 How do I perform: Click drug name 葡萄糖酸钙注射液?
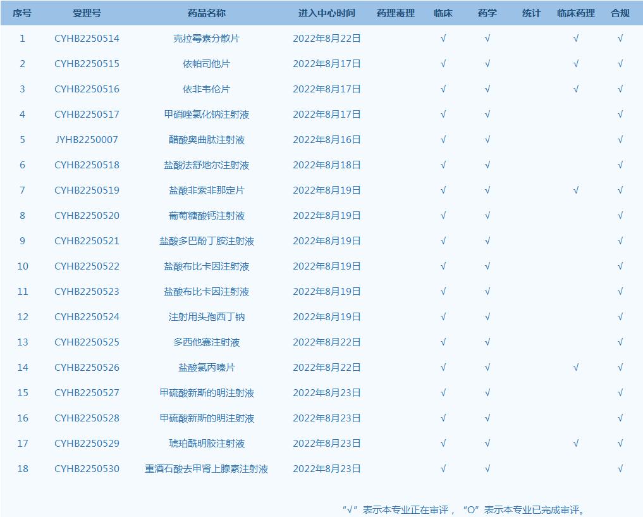click(206, 216)
